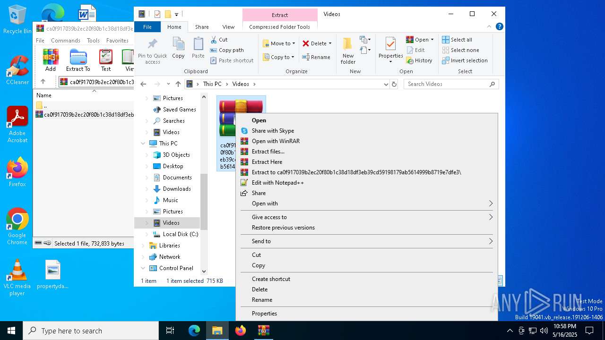
Task: Switch to the File ribbon tab
Action: [147, 27]
